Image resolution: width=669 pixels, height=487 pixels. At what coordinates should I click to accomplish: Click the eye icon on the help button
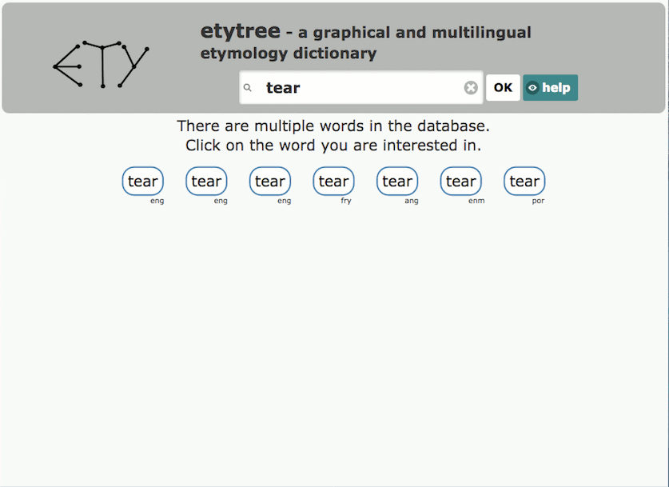click(532, 88)
